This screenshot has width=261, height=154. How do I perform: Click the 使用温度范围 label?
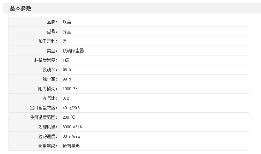pyautogui.click(x=43, y=118)
